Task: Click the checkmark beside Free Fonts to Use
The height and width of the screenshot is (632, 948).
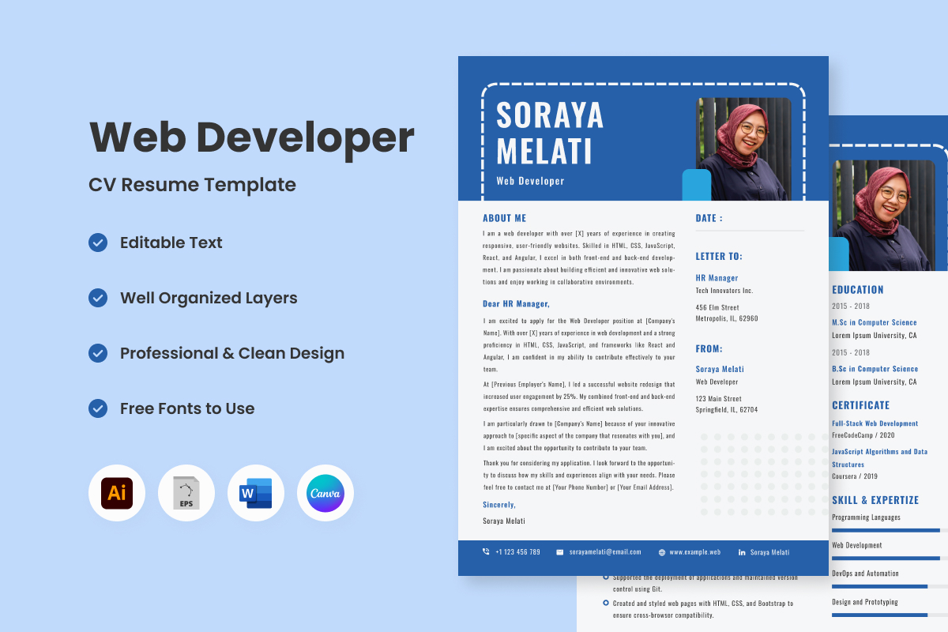Action: click(x=98, y=408)
